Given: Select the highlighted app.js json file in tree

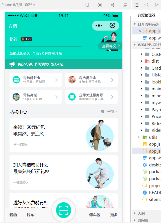Looking at the screenshot, I should 146,151.
